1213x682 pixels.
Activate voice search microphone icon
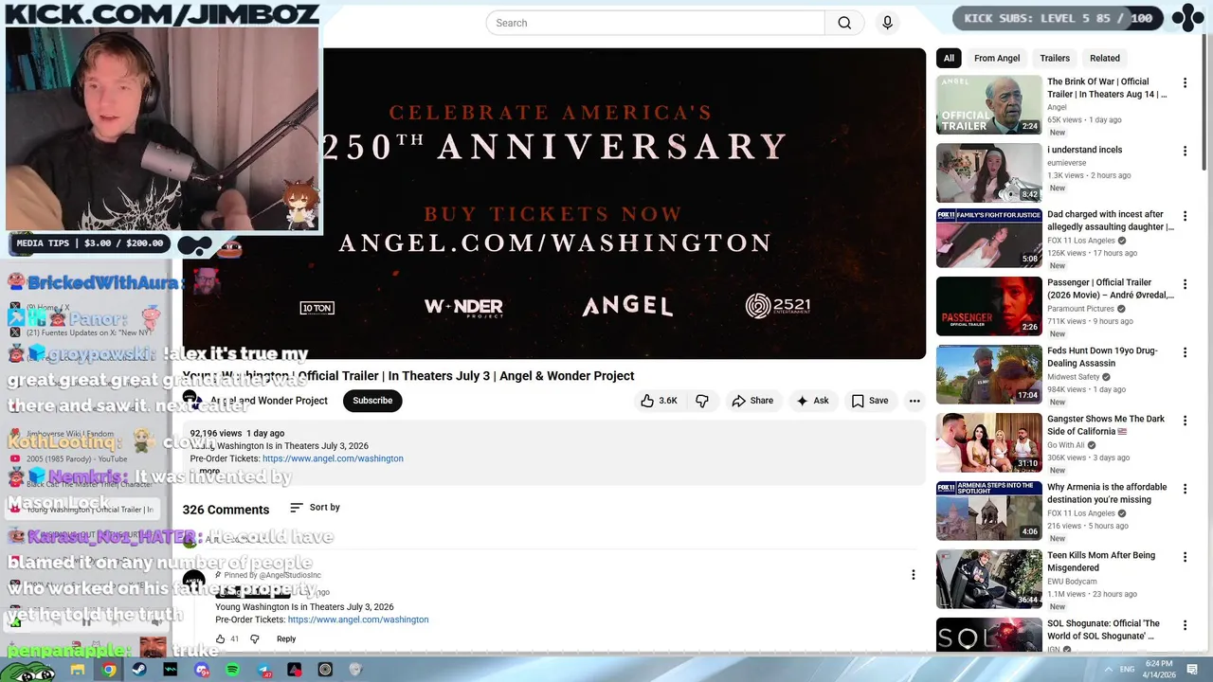[887, 23]
